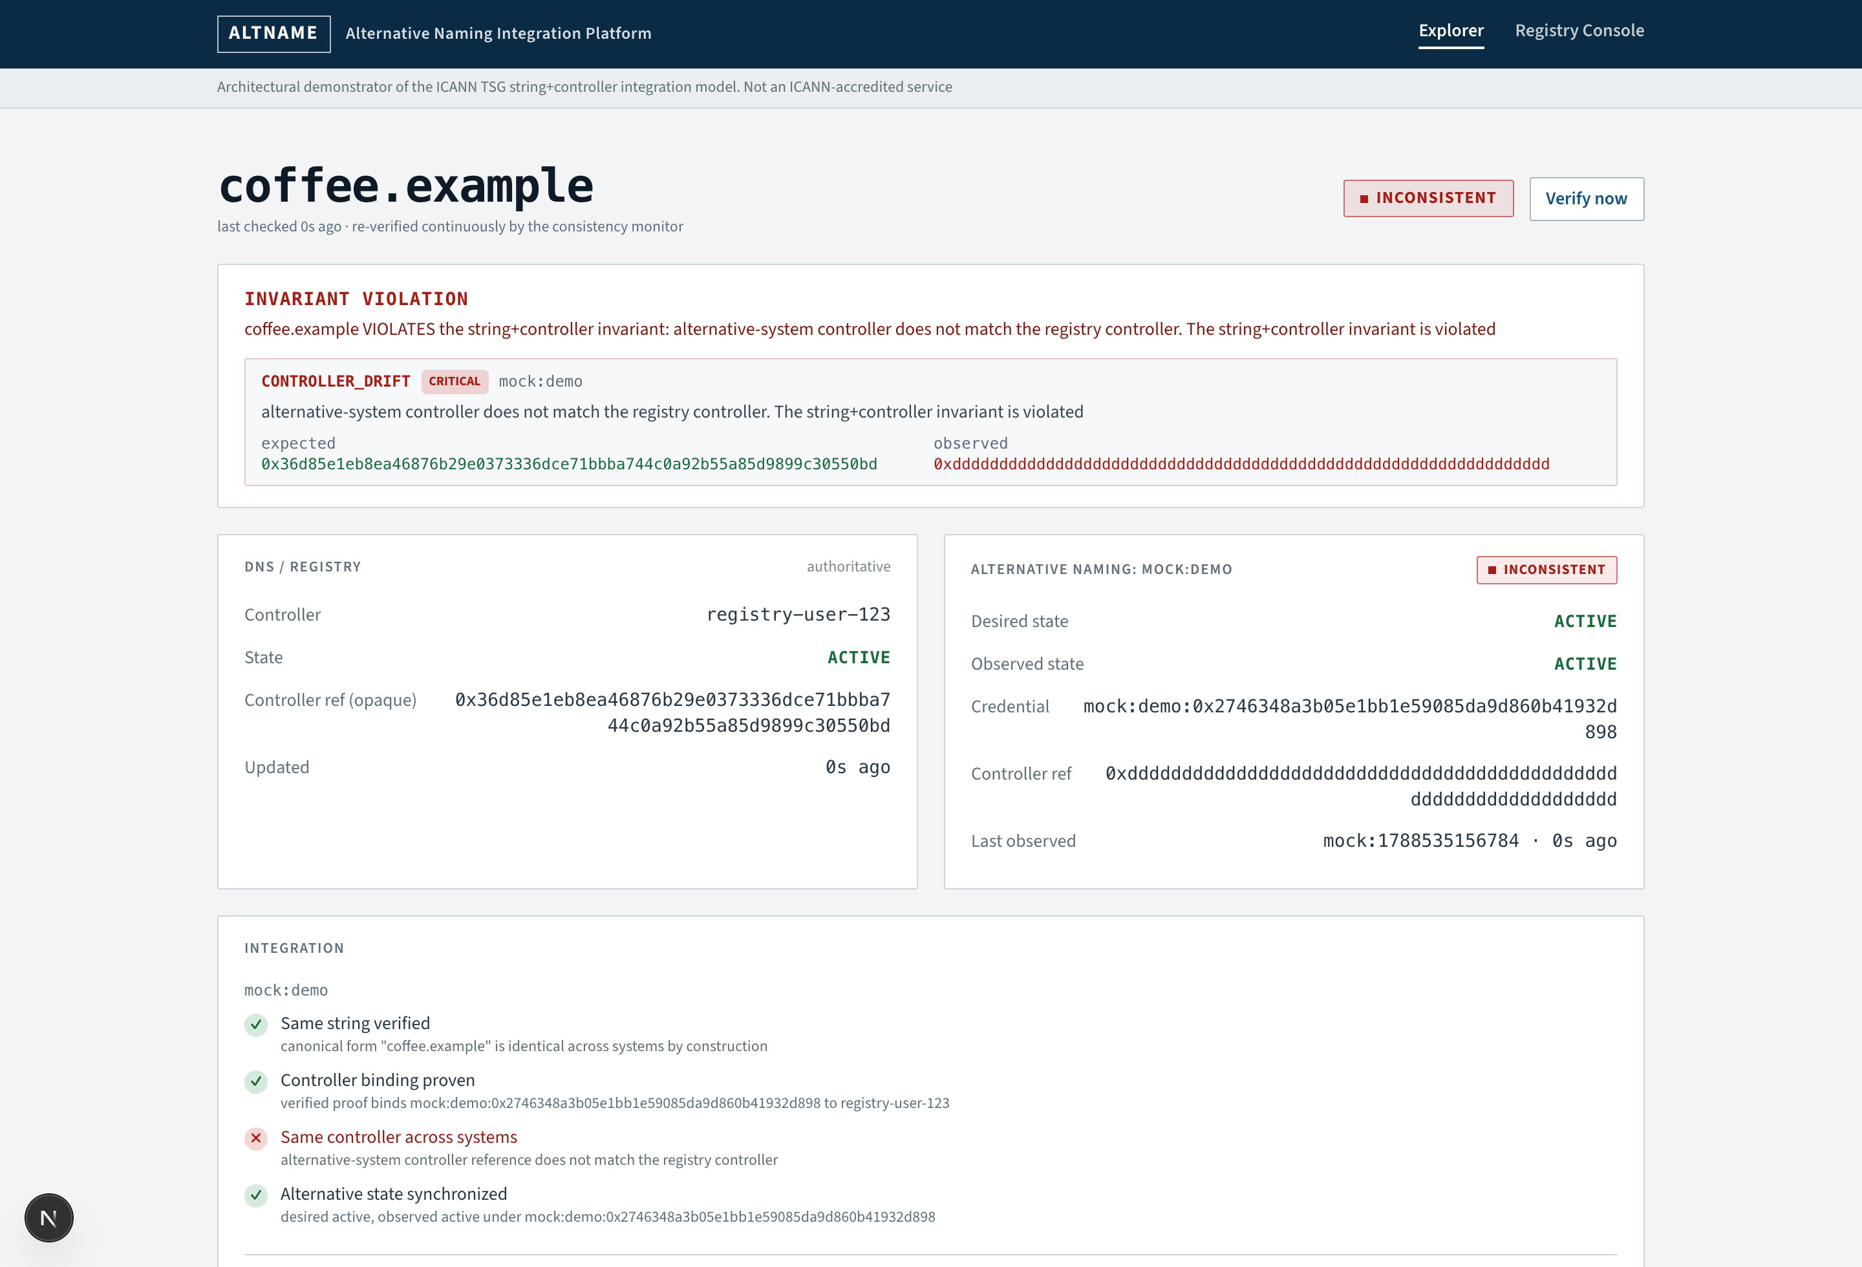Open the Explorer tab

click(x=1451, y=30)
